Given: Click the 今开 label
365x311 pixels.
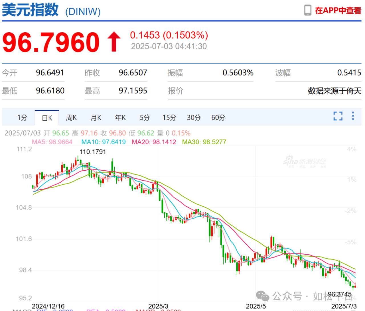Looking at the screenshot, I should click(x=10, y=73).
